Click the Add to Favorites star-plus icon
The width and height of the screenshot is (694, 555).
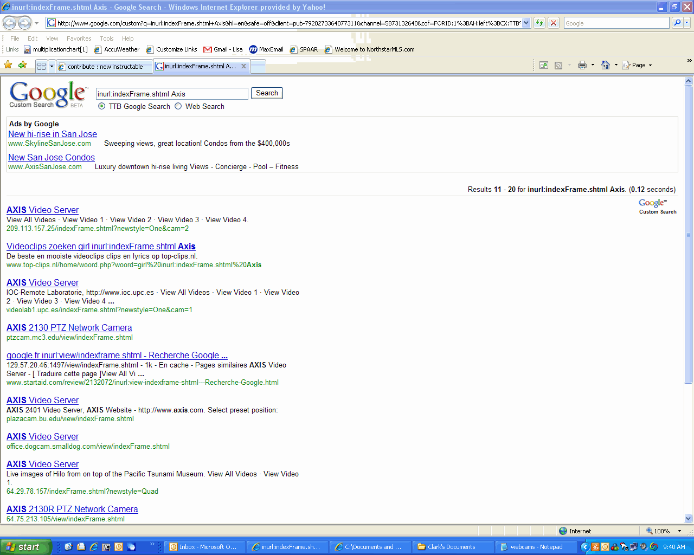[22, 65]
